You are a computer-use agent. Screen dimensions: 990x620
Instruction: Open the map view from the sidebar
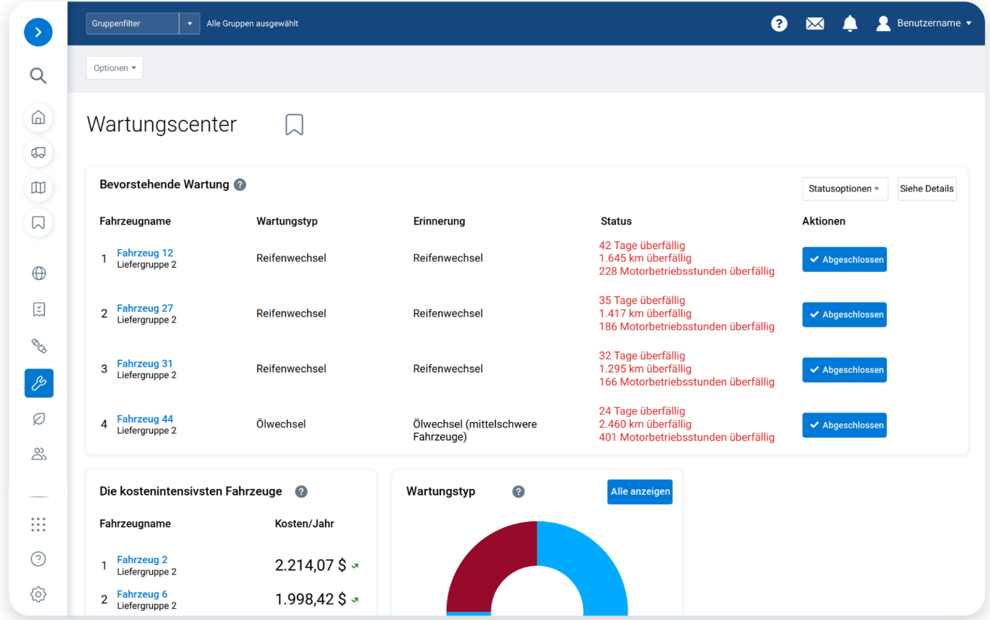(x=38, y=188)
